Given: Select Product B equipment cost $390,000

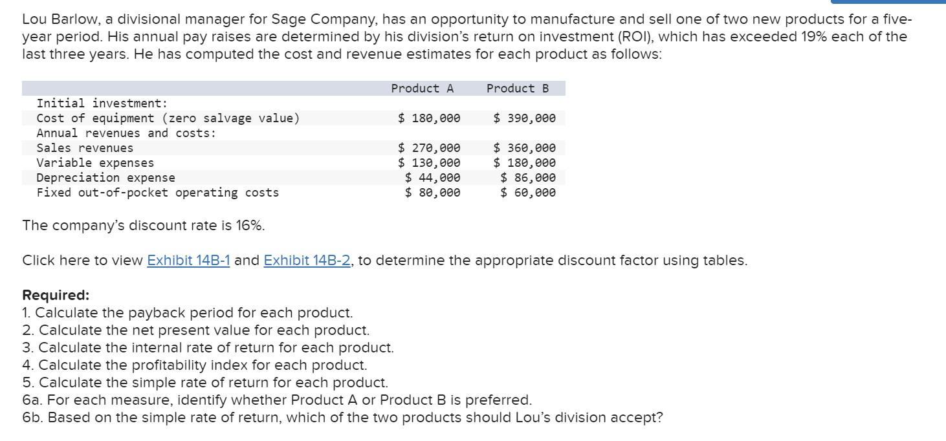Looking at the screenshot, I should [x=524, y=118].
